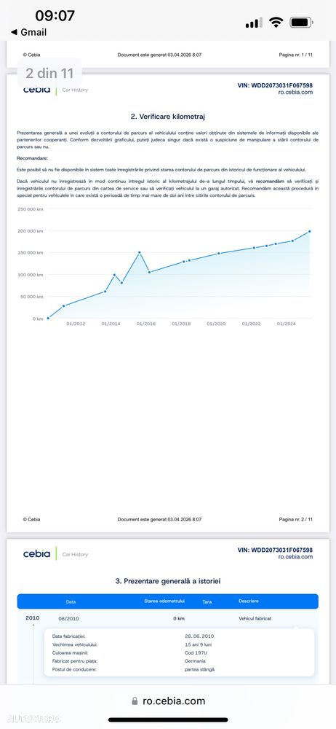This screenshot has width=336, height=729.
Task: Select the first chart data point at 0 km
Action: coord(48,318)
